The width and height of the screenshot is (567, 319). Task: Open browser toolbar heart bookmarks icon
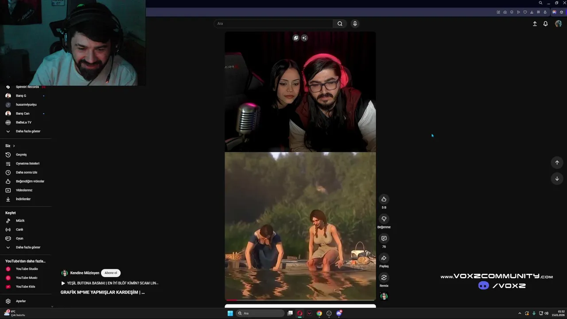pos(525,12)
